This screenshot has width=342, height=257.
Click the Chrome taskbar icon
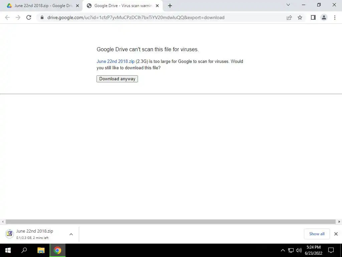57,250
